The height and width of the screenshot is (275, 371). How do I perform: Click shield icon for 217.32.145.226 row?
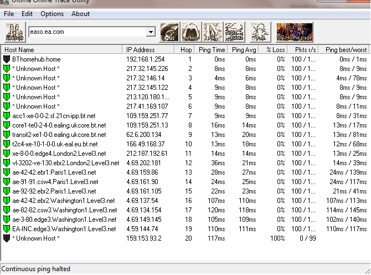click(x=7, y=69)
